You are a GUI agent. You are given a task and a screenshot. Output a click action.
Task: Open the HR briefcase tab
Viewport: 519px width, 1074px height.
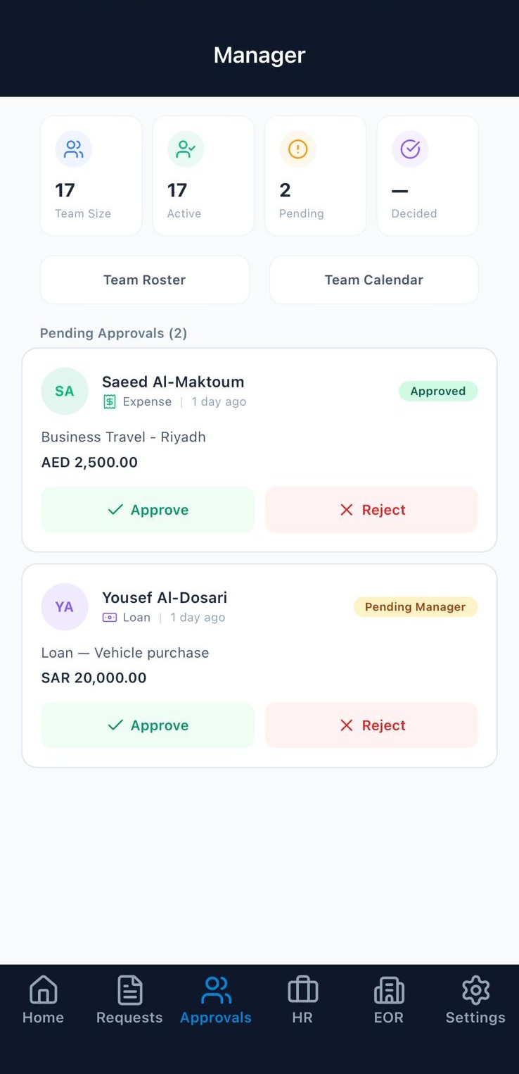pos(302,1000)
